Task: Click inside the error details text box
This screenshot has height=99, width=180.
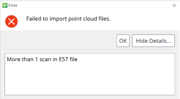Action: coord(90,74)
